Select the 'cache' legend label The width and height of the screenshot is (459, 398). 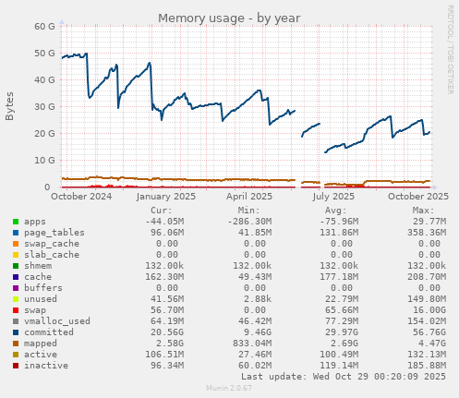pyautogui.click(x=38, y=277)
